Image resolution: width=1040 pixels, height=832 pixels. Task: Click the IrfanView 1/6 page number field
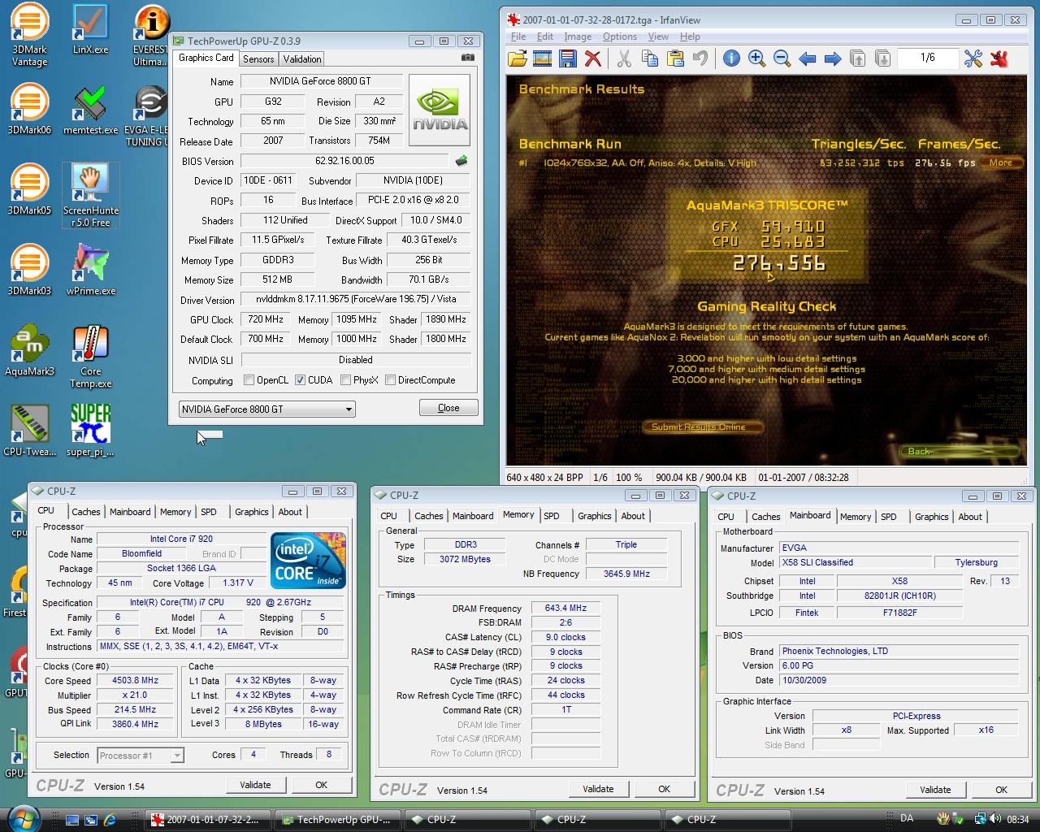pos(927,58)
